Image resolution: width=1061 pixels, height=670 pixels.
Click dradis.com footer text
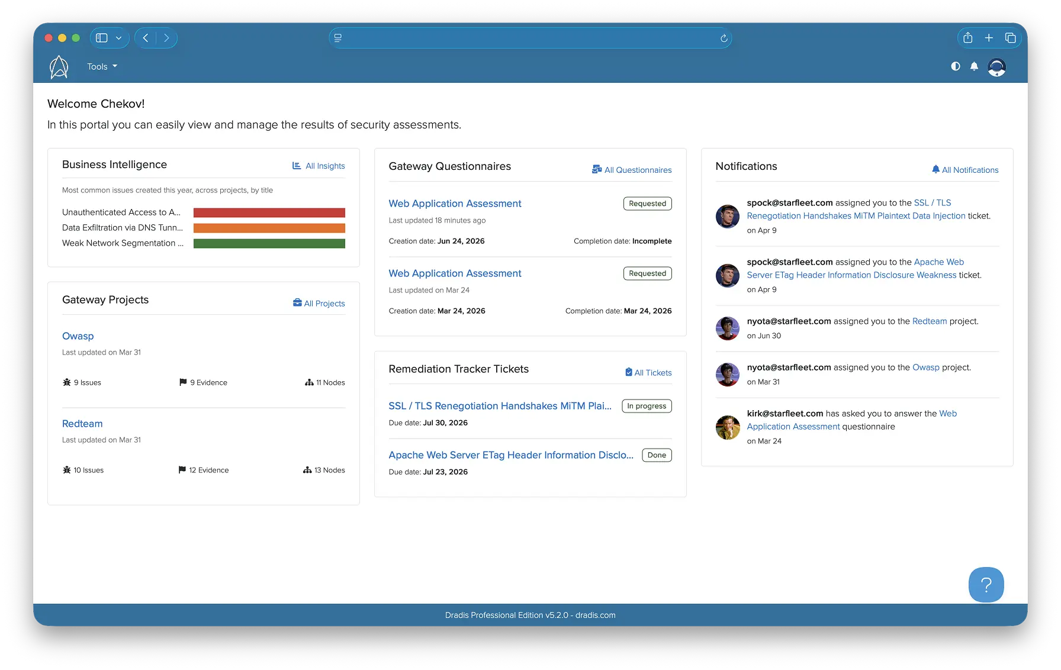click(595, 615)
